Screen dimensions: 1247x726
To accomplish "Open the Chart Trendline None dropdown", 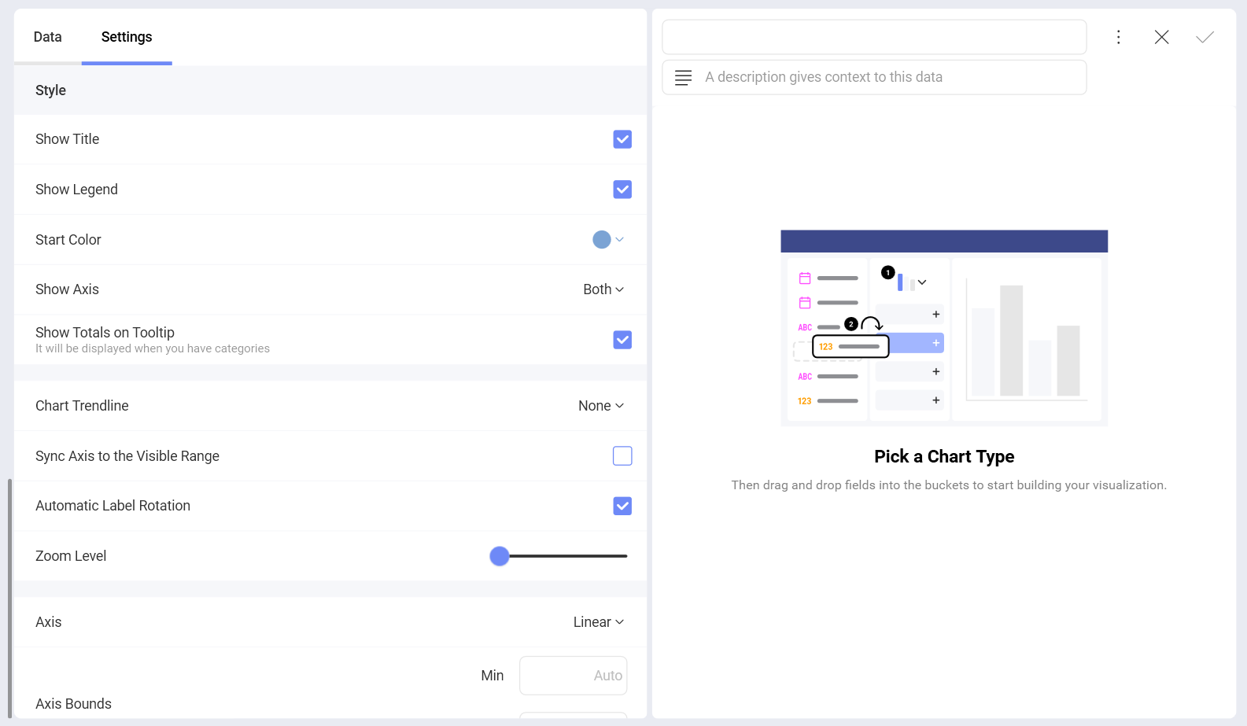I will tap(601, 406).
